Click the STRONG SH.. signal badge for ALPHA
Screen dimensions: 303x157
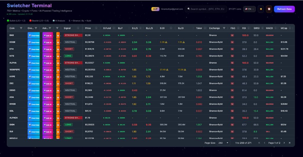coord(73,63)
